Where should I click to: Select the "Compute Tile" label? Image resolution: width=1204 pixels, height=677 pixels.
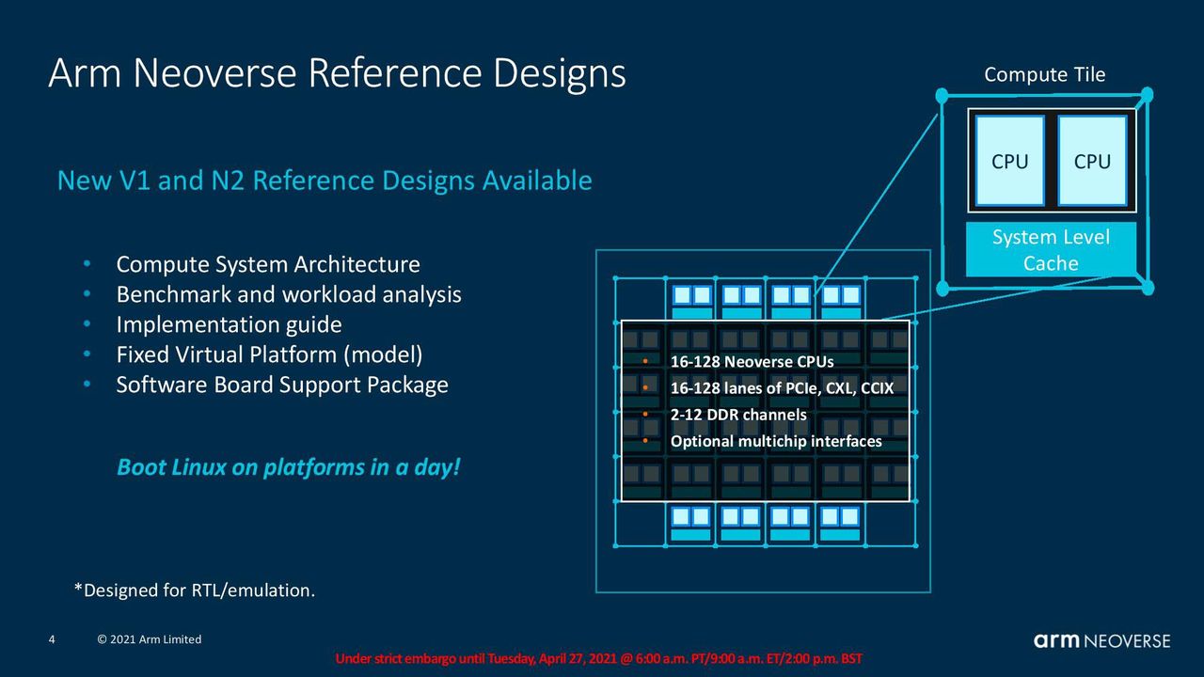[1045, 75]
